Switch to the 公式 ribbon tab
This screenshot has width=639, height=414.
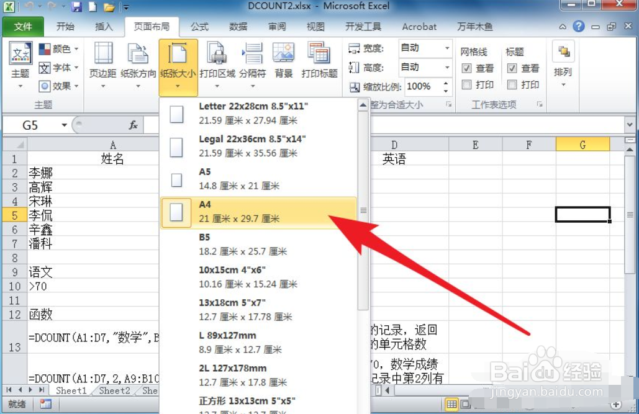click(199, 26)
